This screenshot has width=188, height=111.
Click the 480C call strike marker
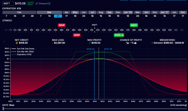click(134, 25)
